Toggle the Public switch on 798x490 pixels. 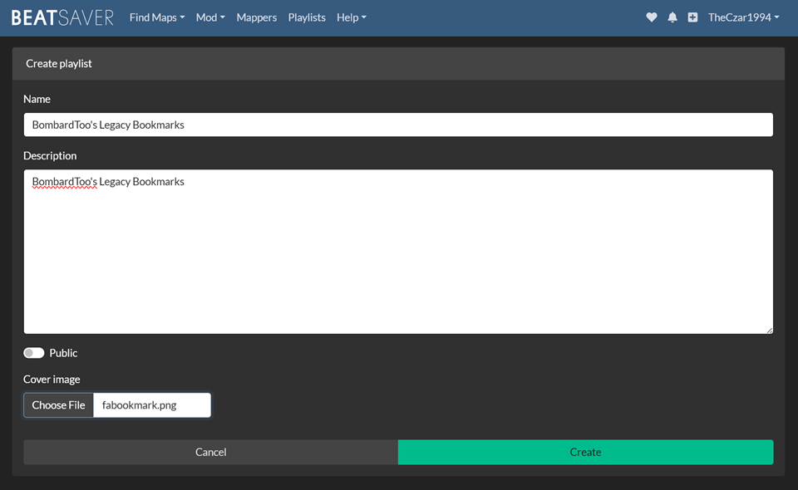pos(34,353)
